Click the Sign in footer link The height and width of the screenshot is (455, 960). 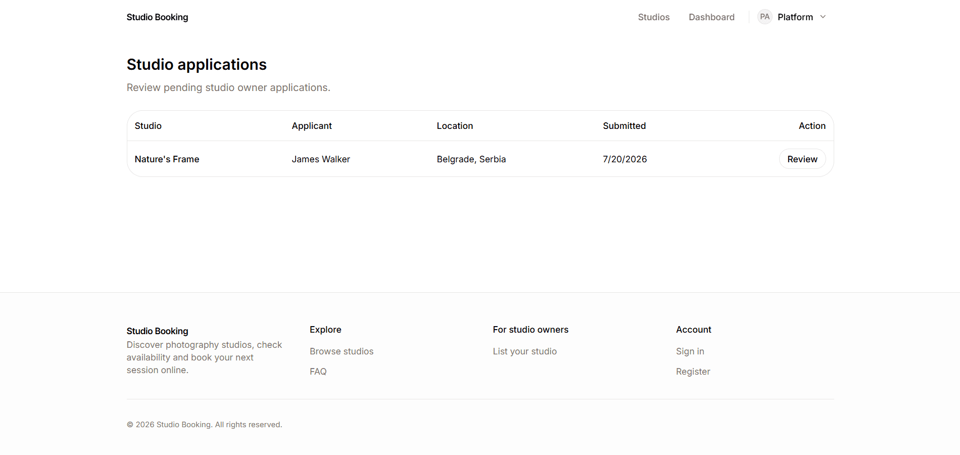point(690,351)
